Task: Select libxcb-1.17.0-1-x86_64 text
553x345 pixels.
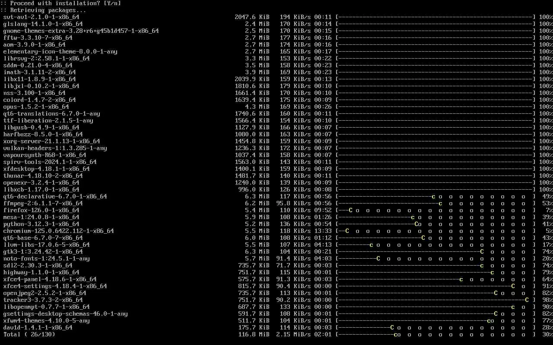Action: click(x=41, y=190)
